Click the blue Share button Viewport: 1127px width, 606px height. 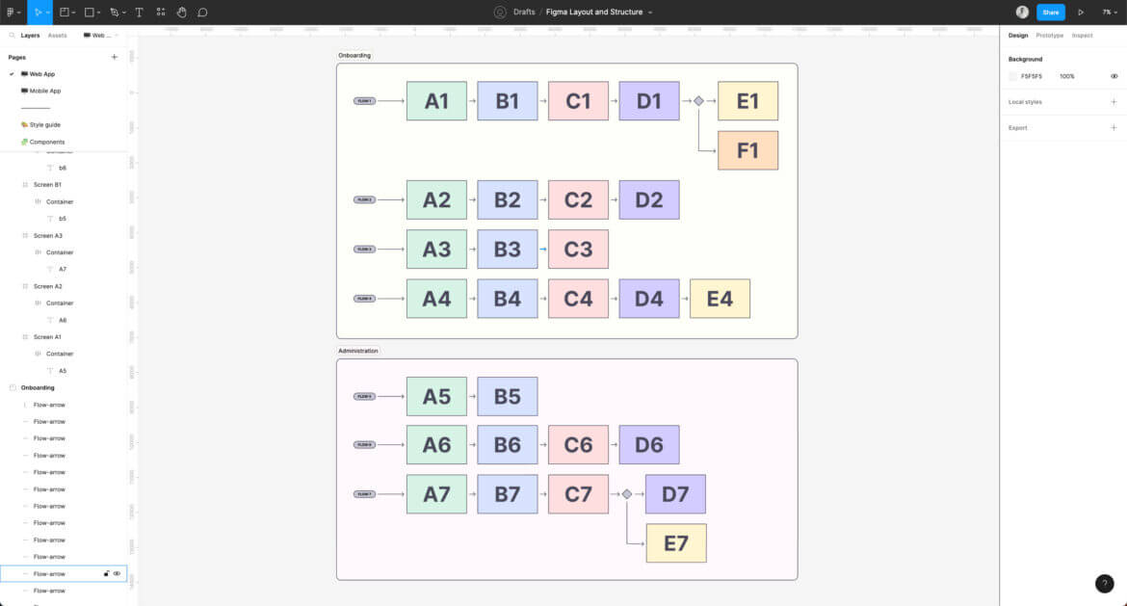click(x=1052, y=12)
